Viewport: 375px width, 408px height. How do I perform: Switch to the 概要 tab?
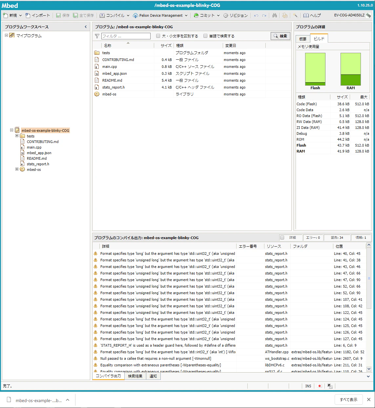[303, 39]
